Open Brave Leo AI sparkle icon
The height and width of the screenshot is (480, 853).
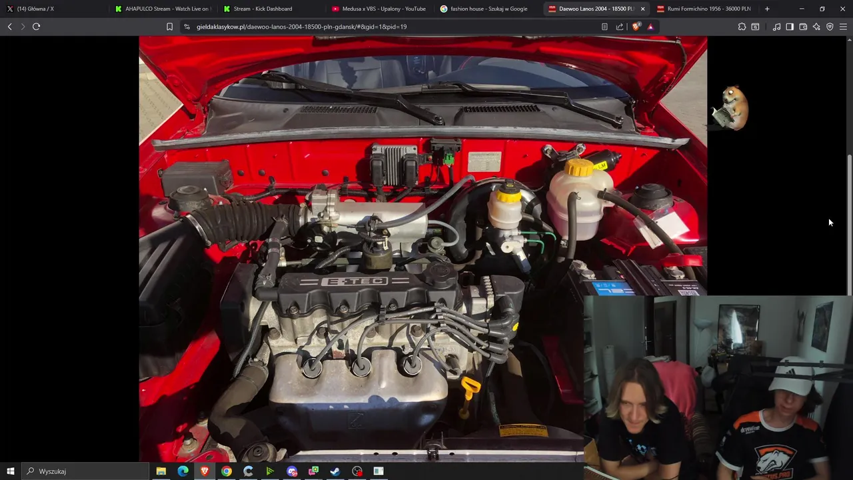(x=816, y=27)
